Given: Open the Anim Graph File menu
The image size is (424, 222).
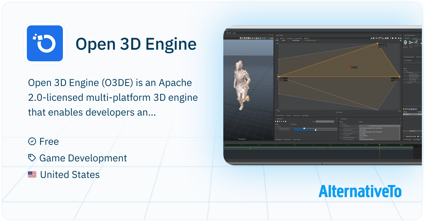Looking at the screenshot, I should 277,38.
